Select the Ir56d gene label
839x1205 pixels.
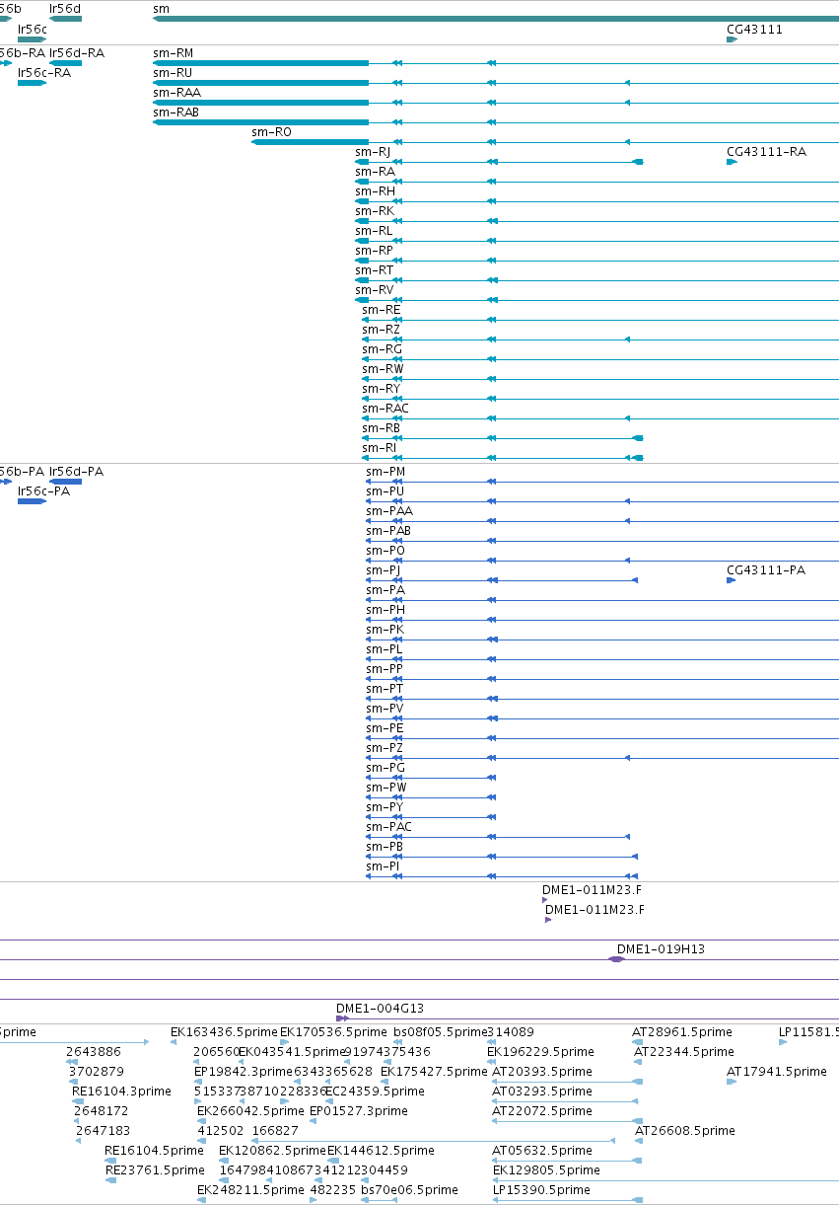click(65, 9)
